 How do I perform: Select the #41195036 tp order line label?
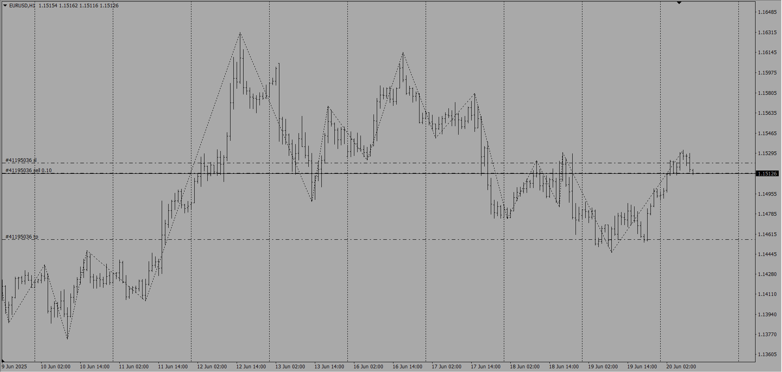pos(22,236)
